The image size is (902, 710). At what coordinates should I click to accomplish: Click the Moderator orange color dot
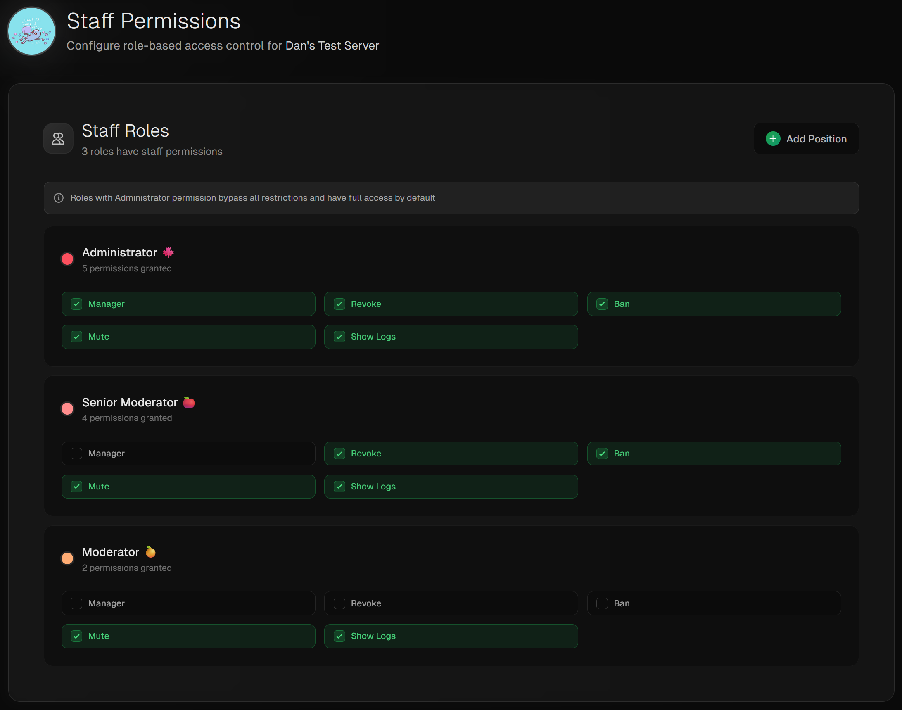tap(67, 559)
